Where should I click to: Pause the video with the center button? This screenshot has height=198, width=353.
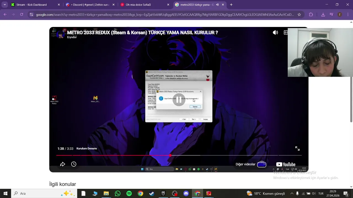point(179,100)
